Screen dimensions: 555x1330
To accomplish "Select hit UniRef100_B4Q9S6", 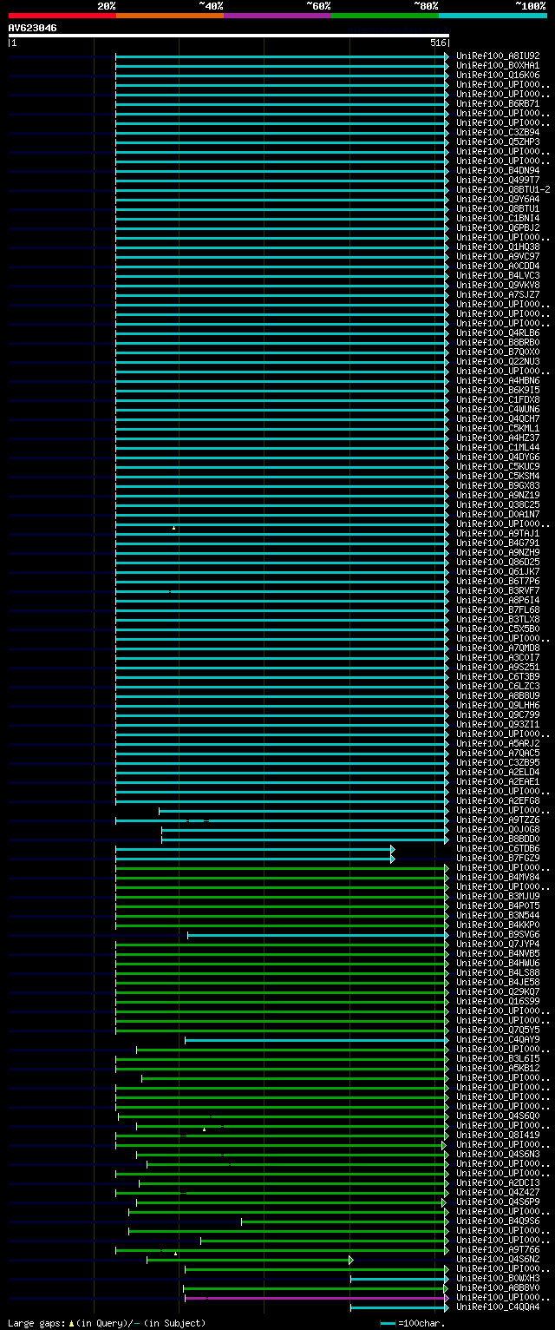I will pos(498,1221).
